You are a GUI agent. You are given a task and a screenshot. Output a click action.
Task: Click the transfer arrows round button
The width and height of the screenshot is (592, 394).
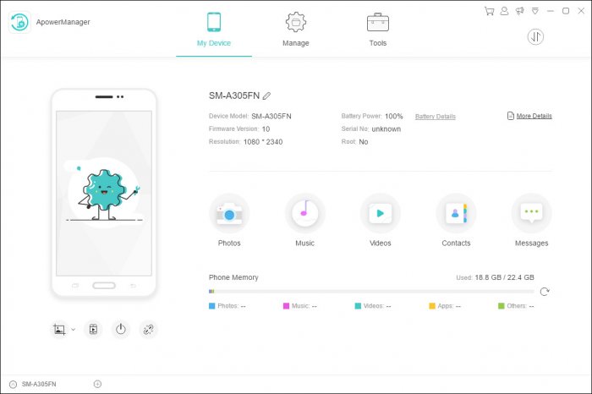[x=535, y=36]
